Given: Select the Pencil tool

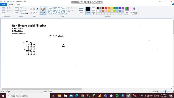Looking at the screenshot, I should click(x=31, y=9).
